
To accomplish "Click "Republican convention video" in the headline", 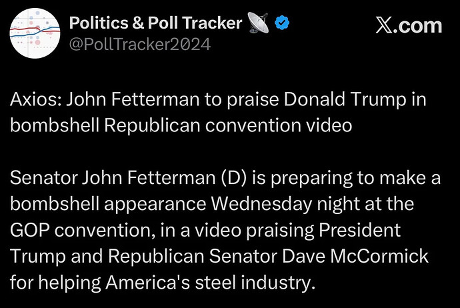I will coord(228,125).
